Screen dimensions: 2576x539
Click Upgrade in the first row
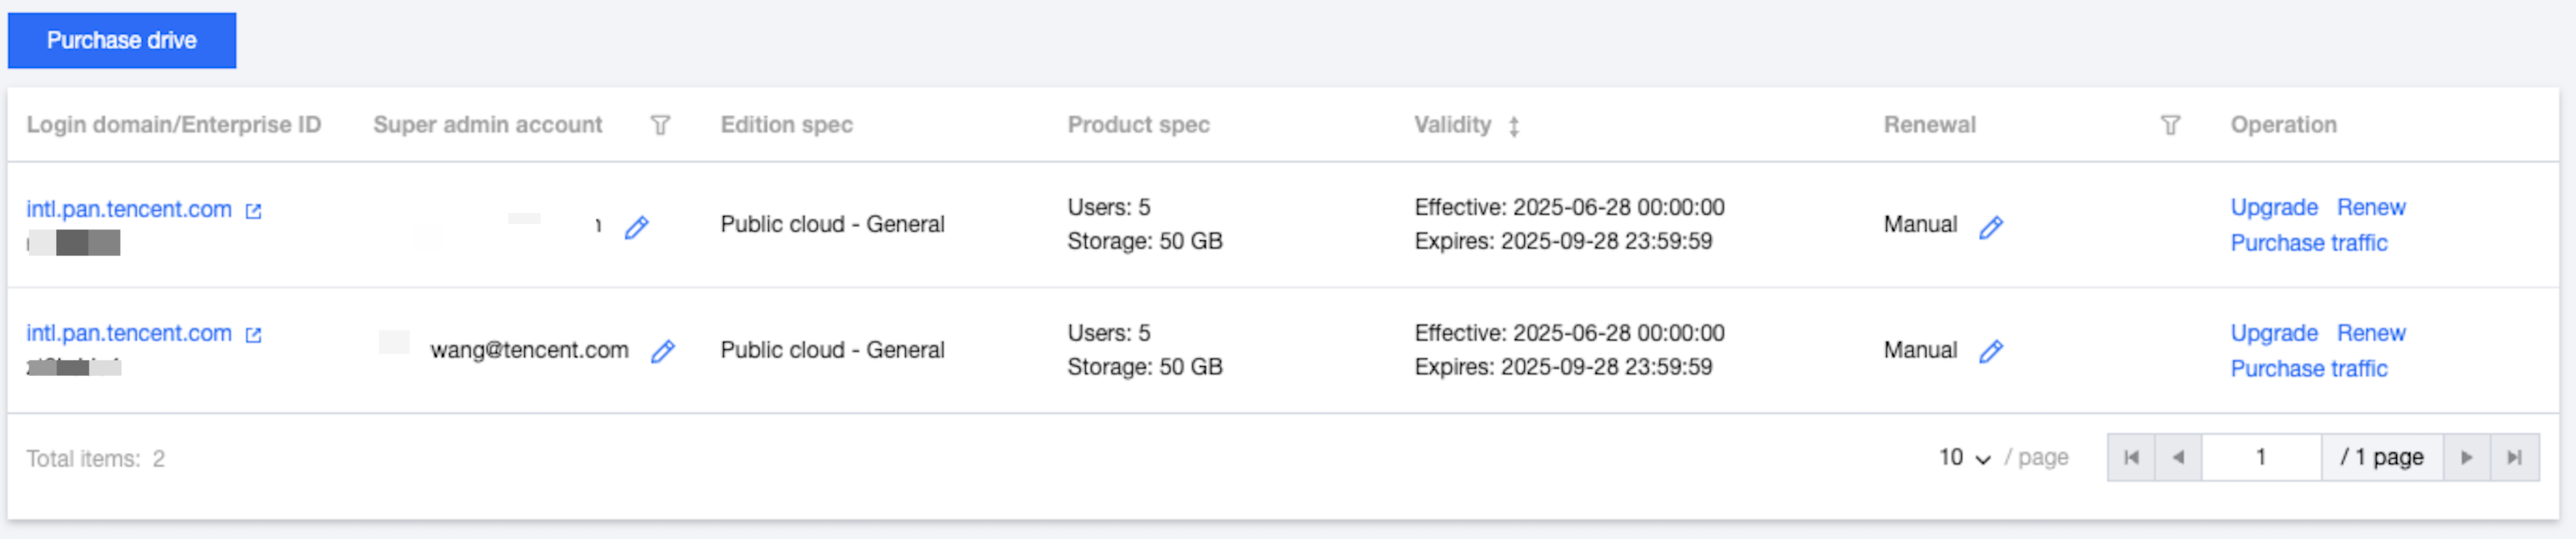point(2273,207)
